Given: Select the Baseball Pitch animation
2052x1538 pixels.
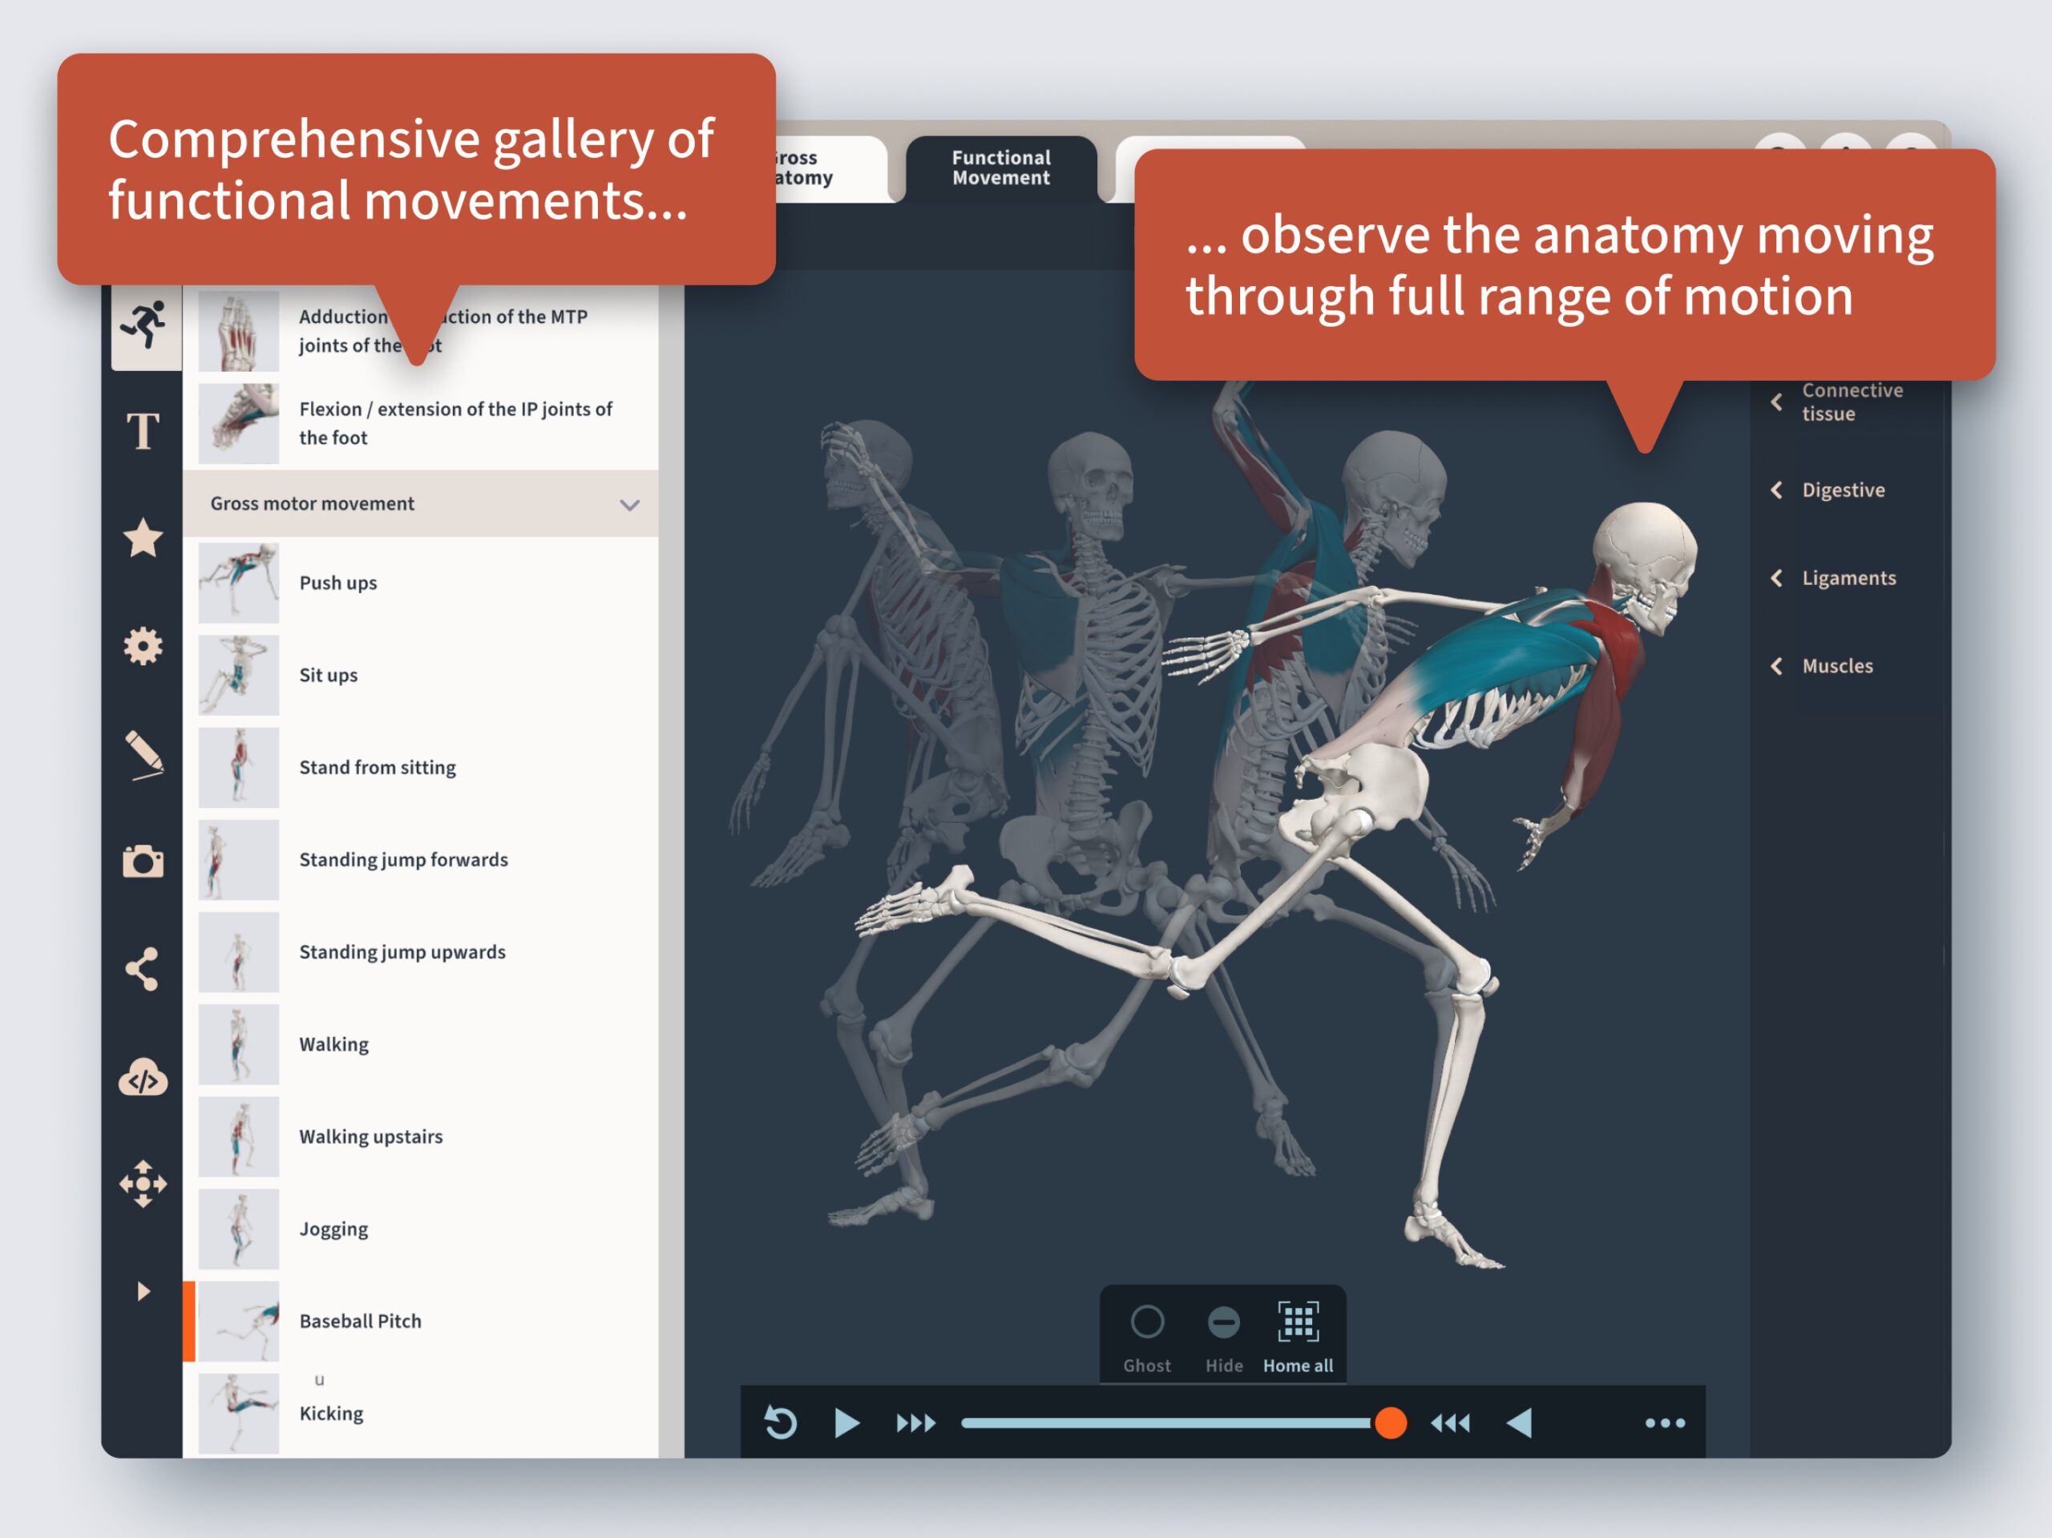Looking at the screenshot, I should pos(361,1320).
